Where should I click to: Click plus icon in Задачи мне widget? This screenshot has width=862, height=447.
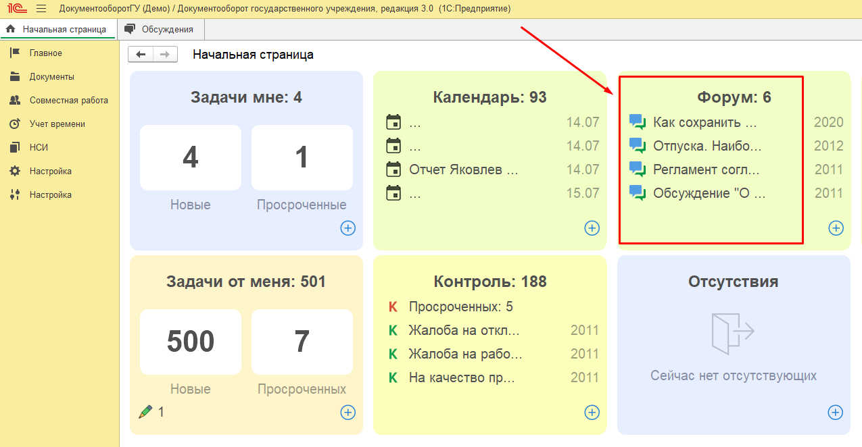348,228
